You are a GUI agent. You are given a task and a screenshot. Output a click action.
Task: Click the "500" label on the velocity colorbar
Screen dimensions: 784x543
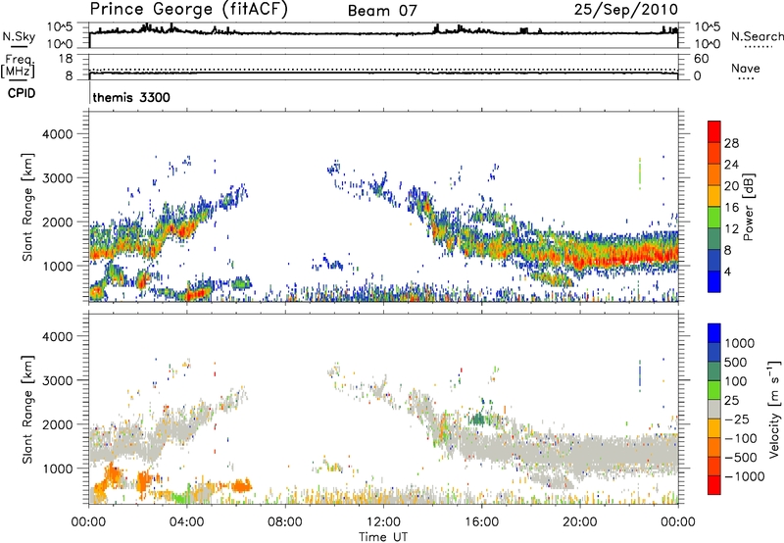tap(736, 363)
